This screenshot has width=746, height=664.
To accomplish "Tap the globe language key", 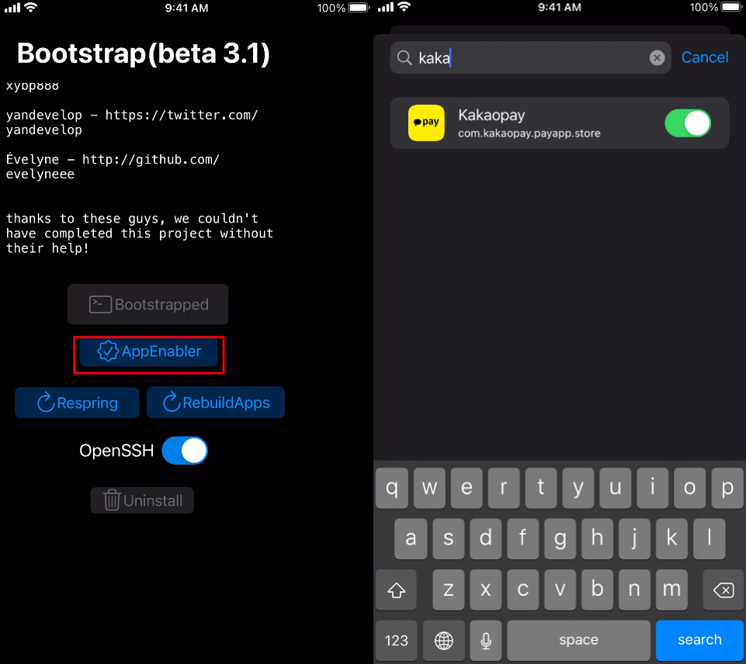I will point(444,640).
